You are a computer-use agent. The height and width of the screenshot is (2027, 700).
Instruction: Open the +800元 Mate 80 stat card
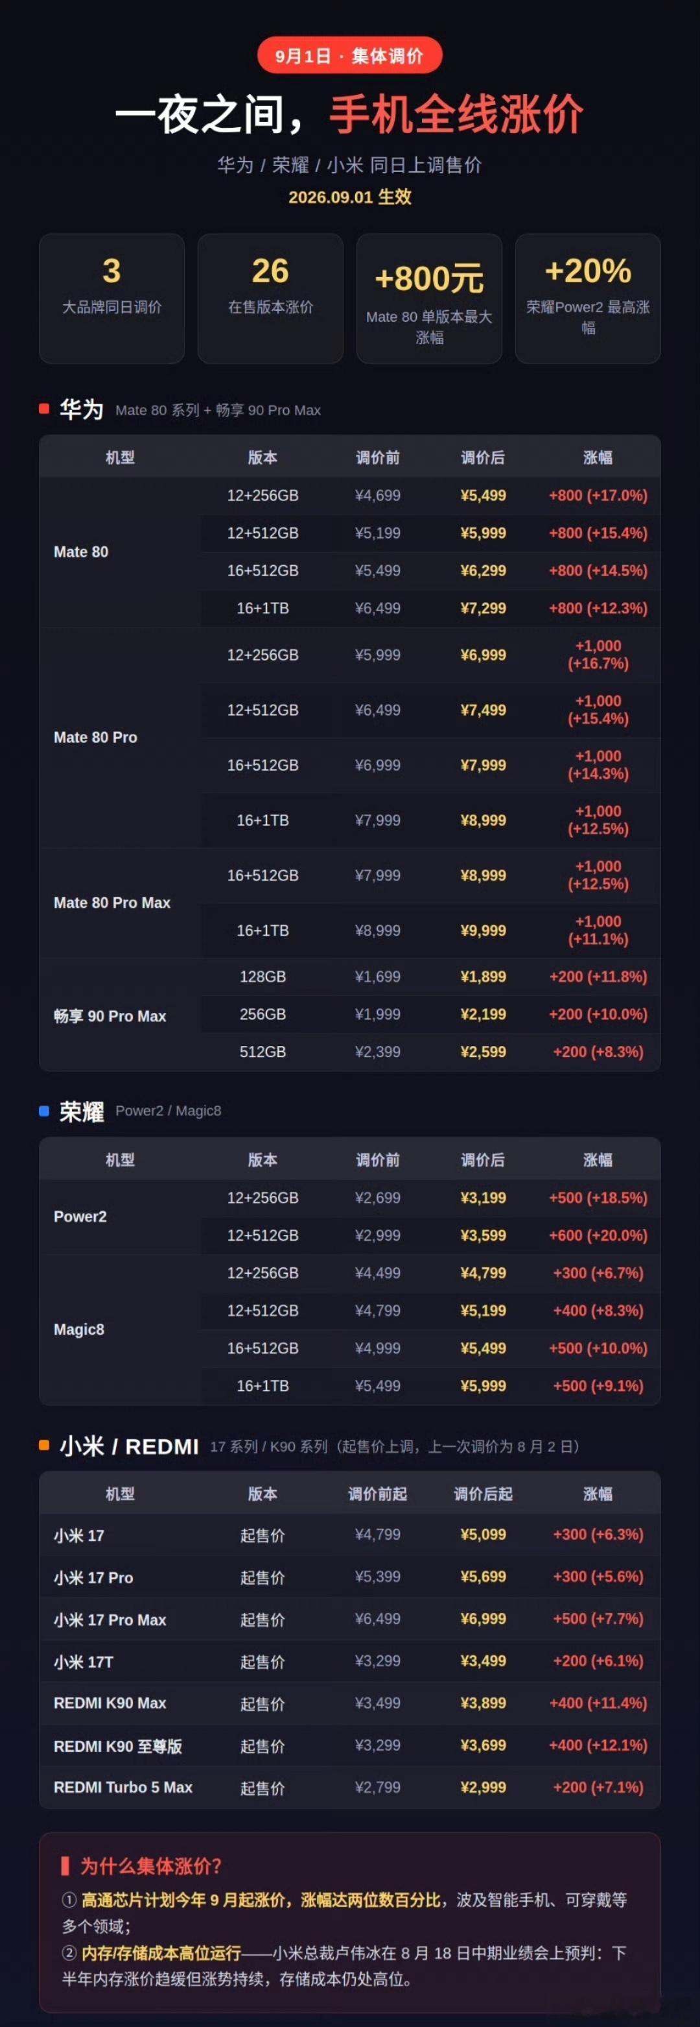pyautogui.click(x=429, y=298)
